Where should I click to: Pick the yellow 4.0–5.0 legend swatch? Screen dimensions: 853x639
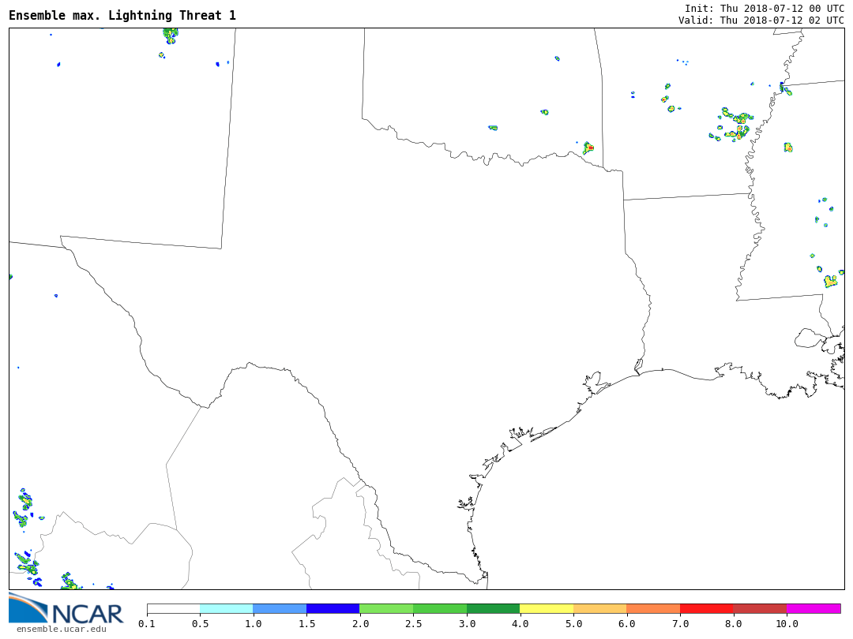click(547, 608)
